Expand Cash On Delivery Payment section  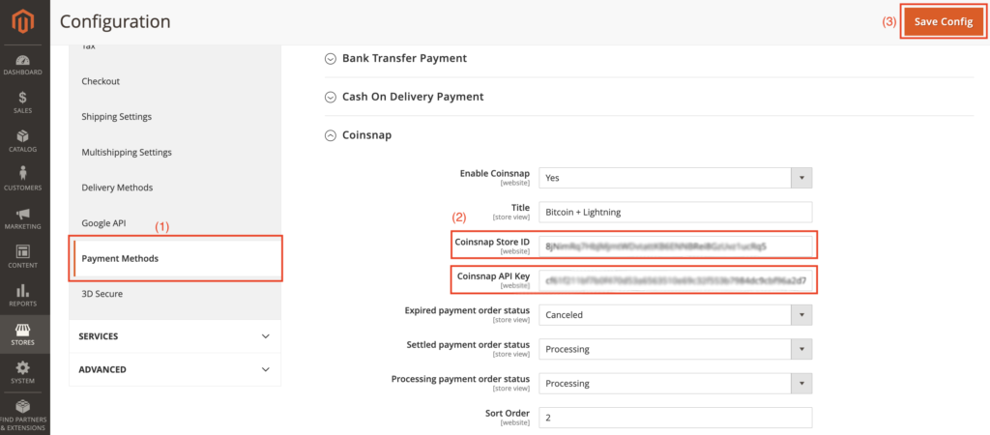pos(412,97)
